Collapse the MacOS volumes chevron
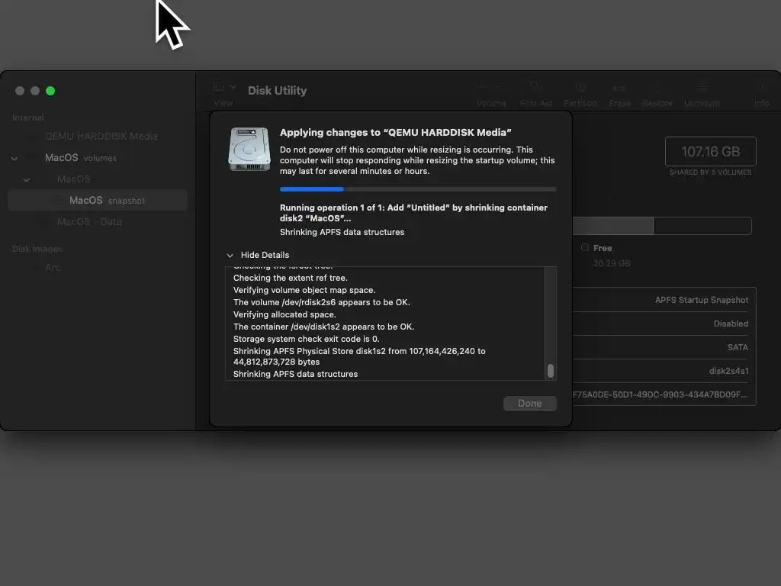This screenshot has height=586, width=781. click(x=14, y=159)
